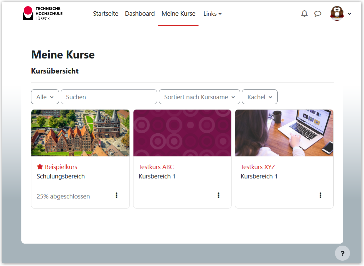
Task: Click the Beispielkurs Lübeck Holstentor thumbnail
Action: 80,133
